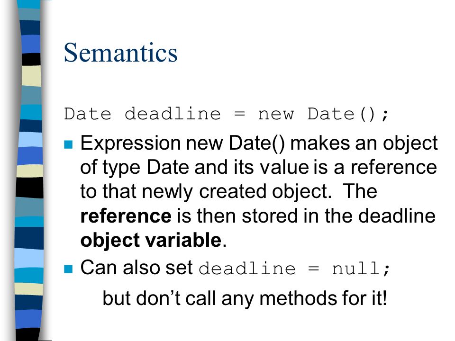Click the text 'newly created object'
This screenshot has height=341, width=455.
tap(236, 192)
